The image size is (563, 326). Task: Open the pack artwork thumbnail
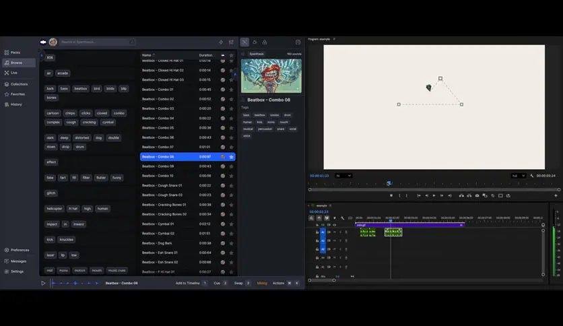pyautogui.click(x=271, y=76)
